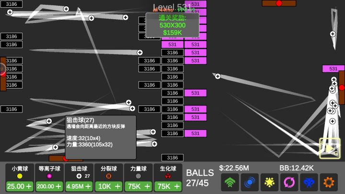Viewport: 345px width, 194px height.
Task: Open the yellow star prestige icon
Action: 269,182
